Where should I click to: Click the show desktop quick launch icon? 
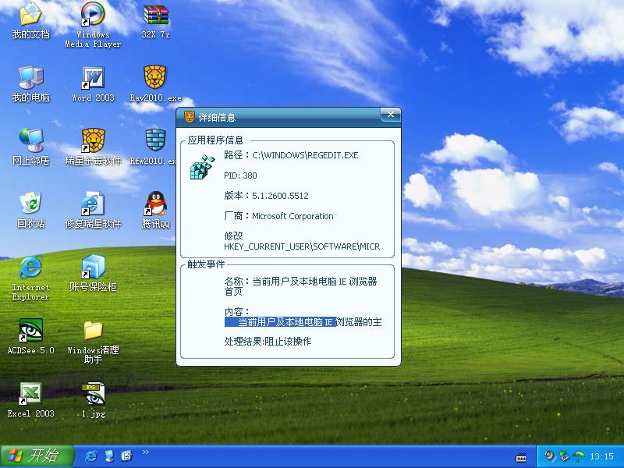click(108, 456)
